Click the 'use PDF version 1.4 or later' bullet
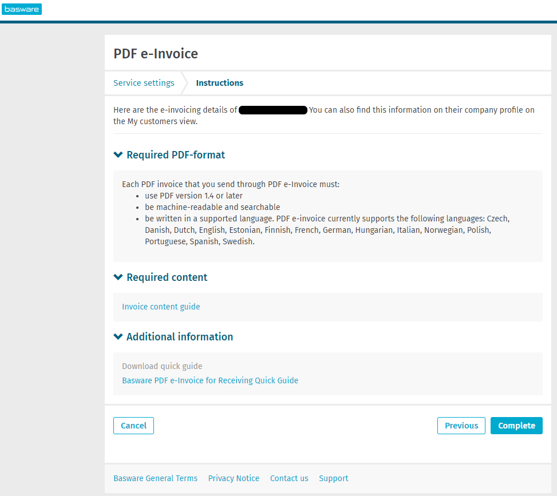 (x=193, y=196)
